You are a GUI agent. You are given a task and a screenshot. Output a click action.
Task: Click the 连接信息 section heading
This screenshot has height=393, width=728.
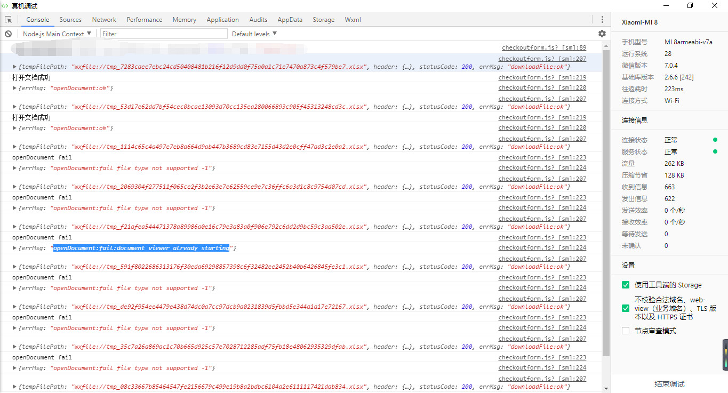pyautogui.click(x=635, y=121)
